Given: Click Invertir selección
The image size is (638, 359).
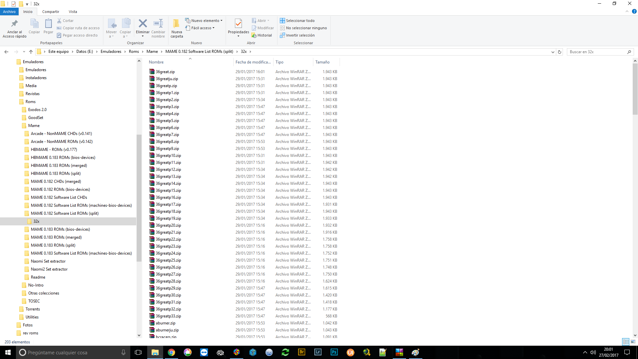Looking at the screenshot, I should [297, 35].
